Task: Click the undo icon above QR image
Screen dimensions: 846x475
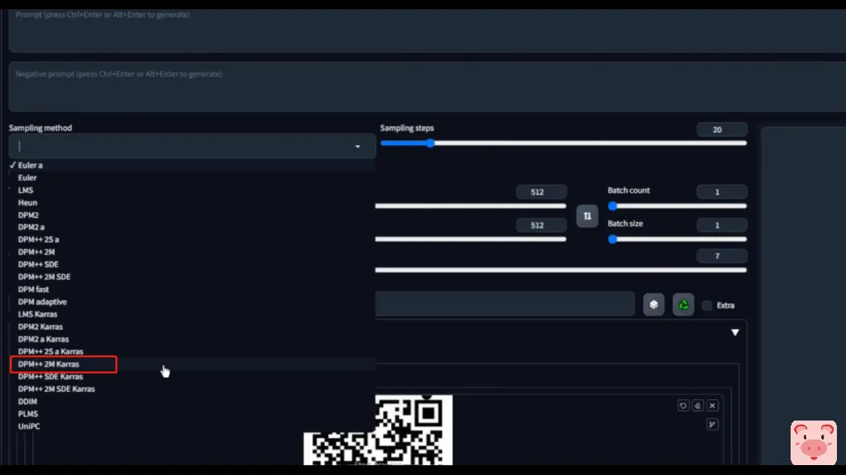Action: pos(683,406)
